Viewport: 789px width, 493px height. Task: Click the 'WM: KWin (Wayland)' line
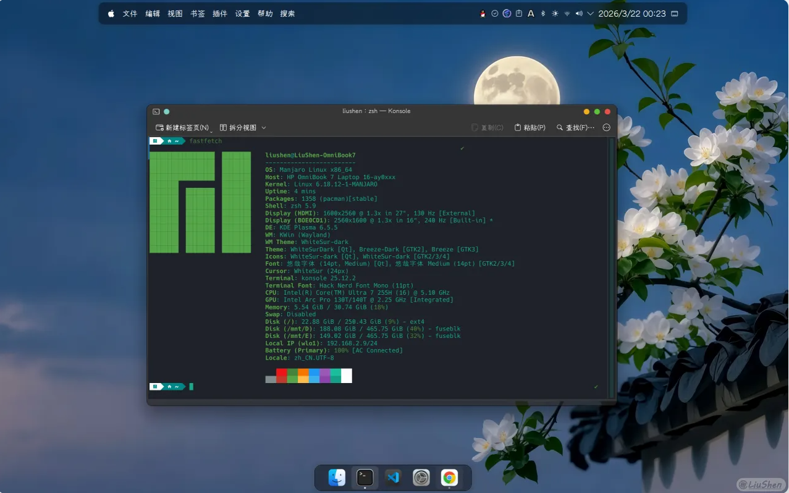(x=298, y=235)
